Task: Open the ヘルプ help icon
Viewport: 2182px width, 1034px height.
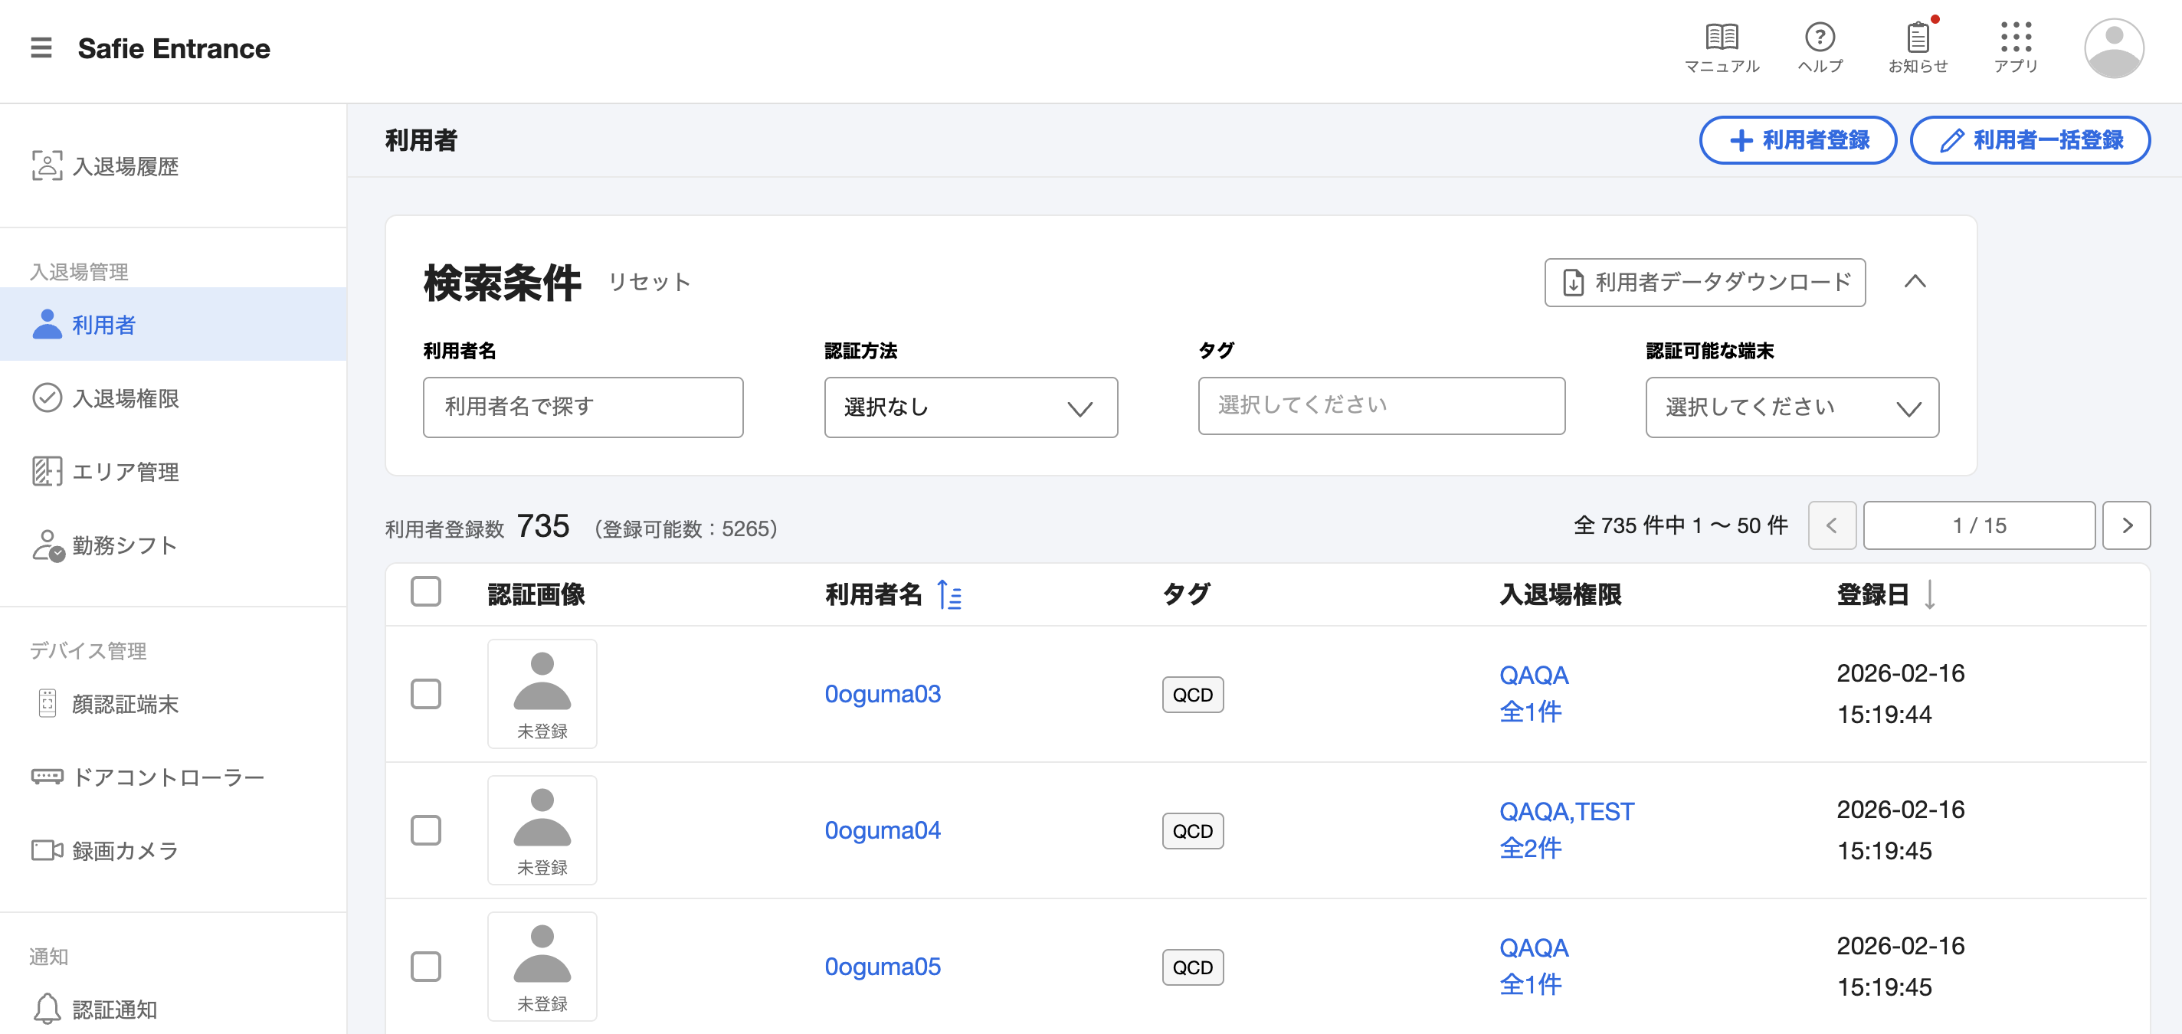Action: (x=1820, y=48)
